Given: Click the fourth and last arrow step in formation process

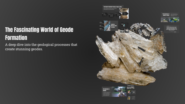Looking at the screenshot, I should tap(125, 14).
